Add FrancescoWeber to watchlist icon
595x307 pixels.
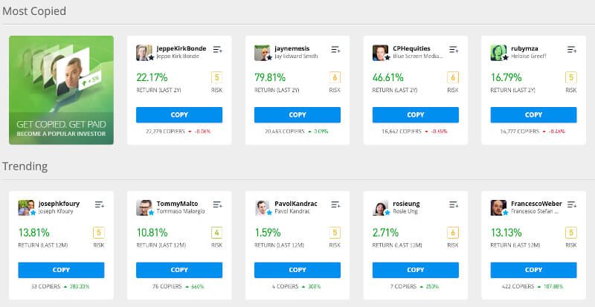pyautogui.click(x=571, y=204)
